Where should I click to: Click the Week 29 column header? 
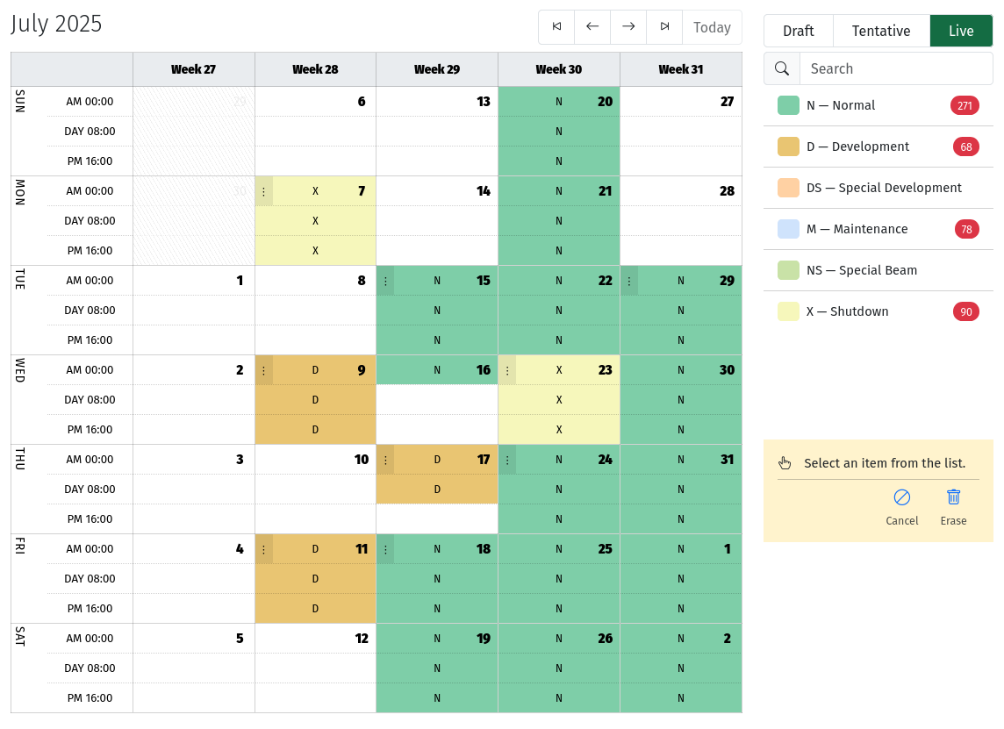point(437,69)
